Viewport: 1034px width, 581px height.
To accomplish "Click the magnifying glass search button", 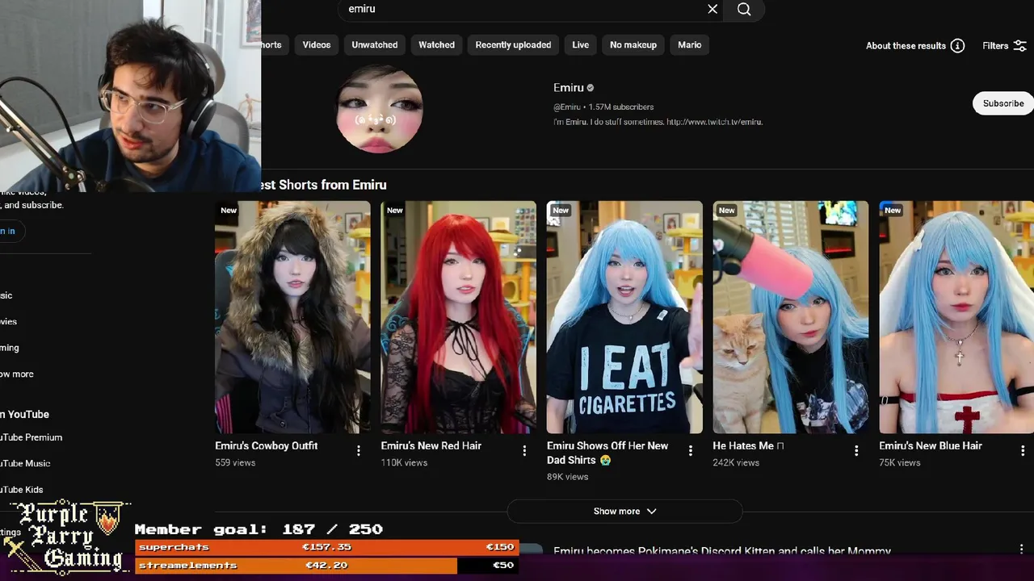I will tap(744, 9).
